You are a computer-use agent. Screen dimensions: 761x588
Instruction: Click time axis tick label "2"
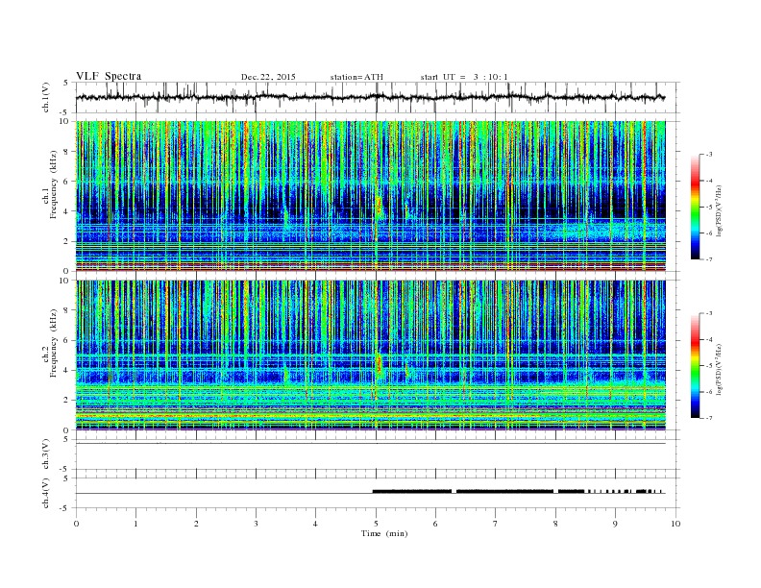pos(196,524)
